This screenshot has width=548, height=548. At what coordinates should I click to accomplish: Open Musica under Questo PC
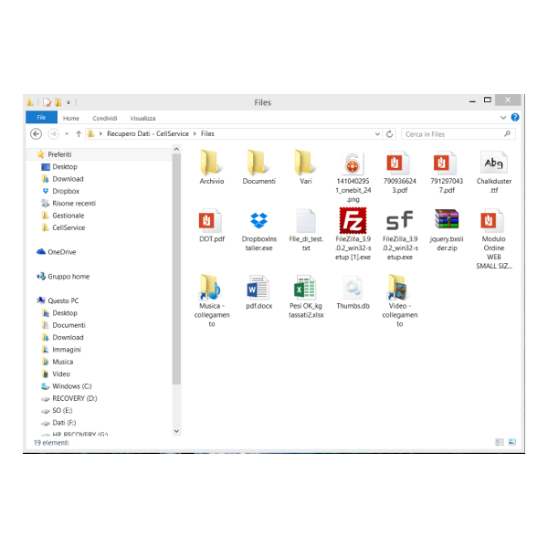[62, 362]
